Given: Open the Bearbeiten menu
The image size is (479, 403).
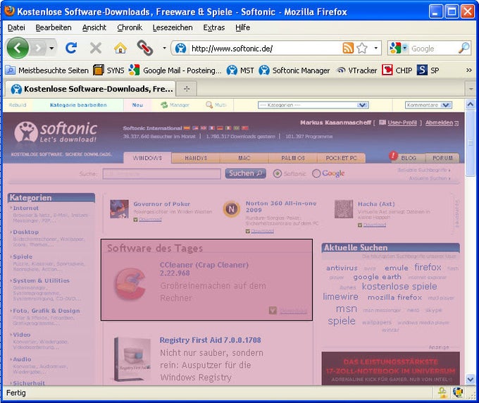Looking at the screenshot, I should pyautogui.click(x=54, y=27).
